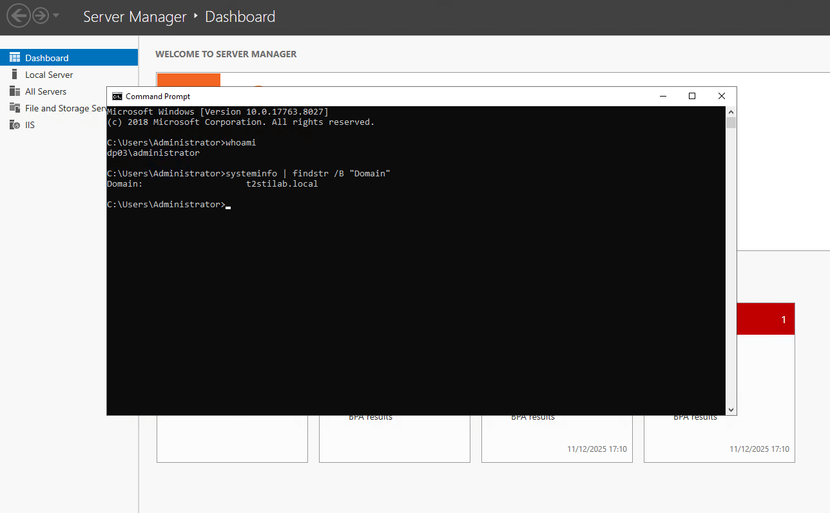Click the Back navigation arrow
Screen dimensions: 830x513
(19, 15)
